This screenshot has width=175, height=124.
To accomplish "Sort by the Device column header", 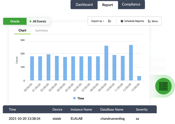I will tap(57, 109).
